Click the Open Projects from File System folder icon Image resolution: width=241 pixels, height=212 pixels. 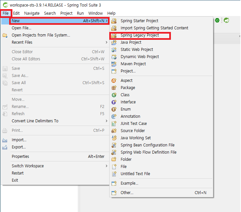(5, 35)
